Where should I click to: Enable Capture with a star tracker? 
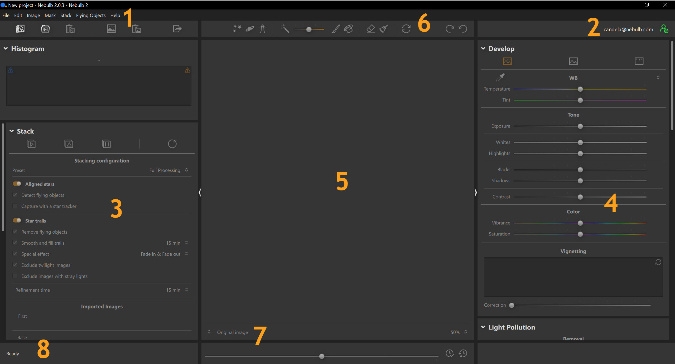tap(15, 206)
